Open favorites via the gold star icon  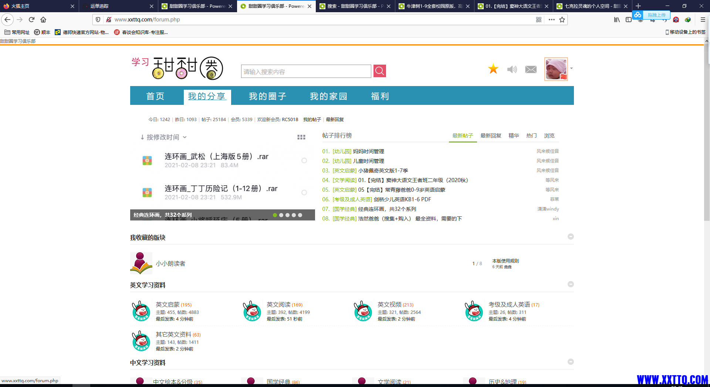(x=493, y=69)
